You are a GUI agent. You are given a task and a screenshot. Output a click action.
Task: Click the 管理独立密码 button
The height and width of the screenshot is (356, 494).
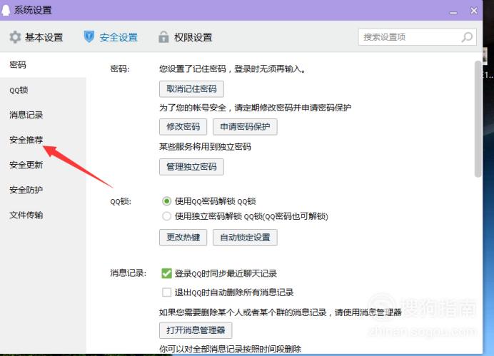coord(191,167)
